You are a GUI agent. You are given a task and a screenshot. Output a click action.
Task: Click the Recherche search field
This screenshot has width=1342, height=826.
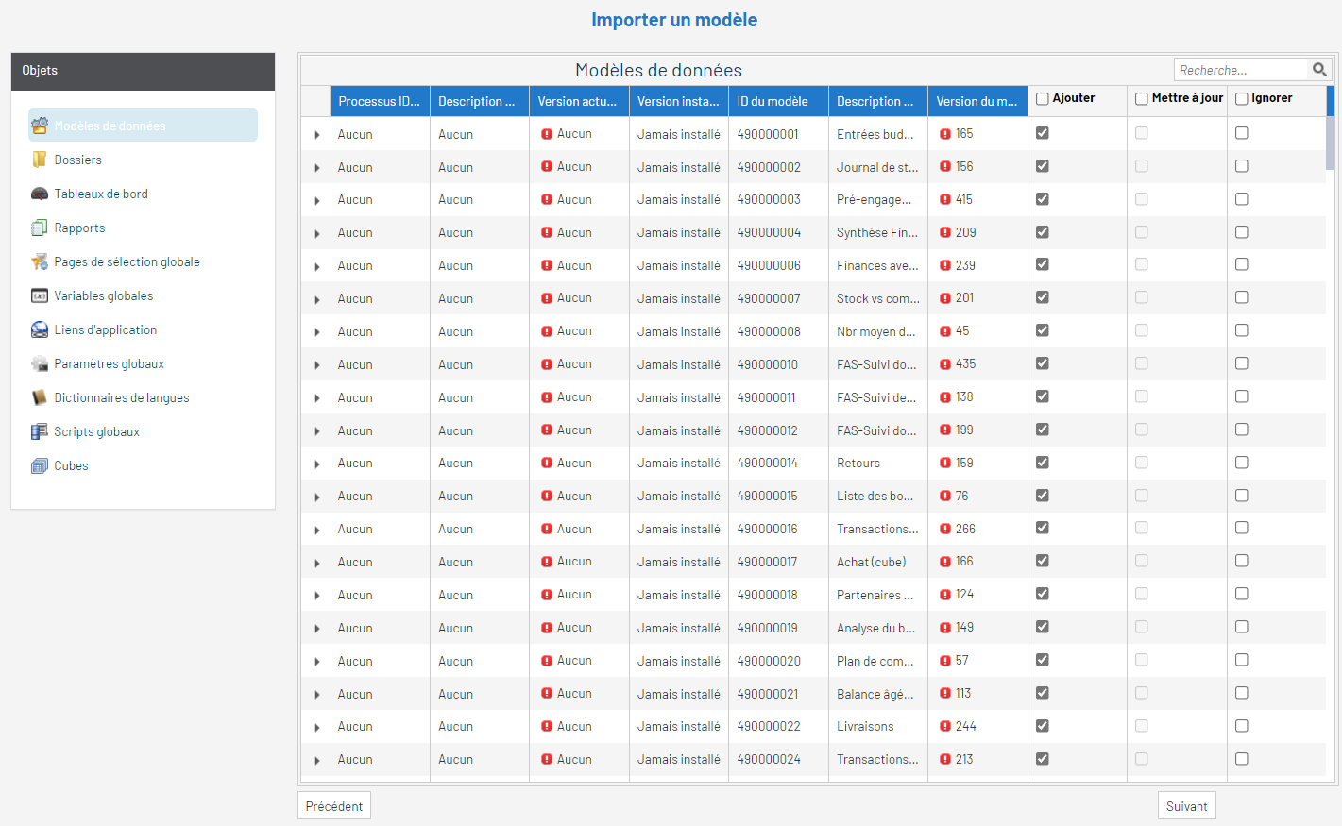1242,70
